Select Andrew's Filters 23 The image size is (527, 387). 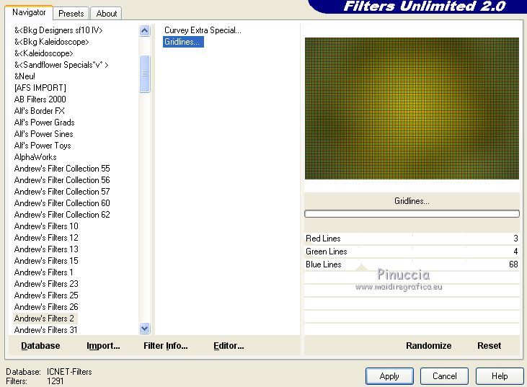point(46,283)
